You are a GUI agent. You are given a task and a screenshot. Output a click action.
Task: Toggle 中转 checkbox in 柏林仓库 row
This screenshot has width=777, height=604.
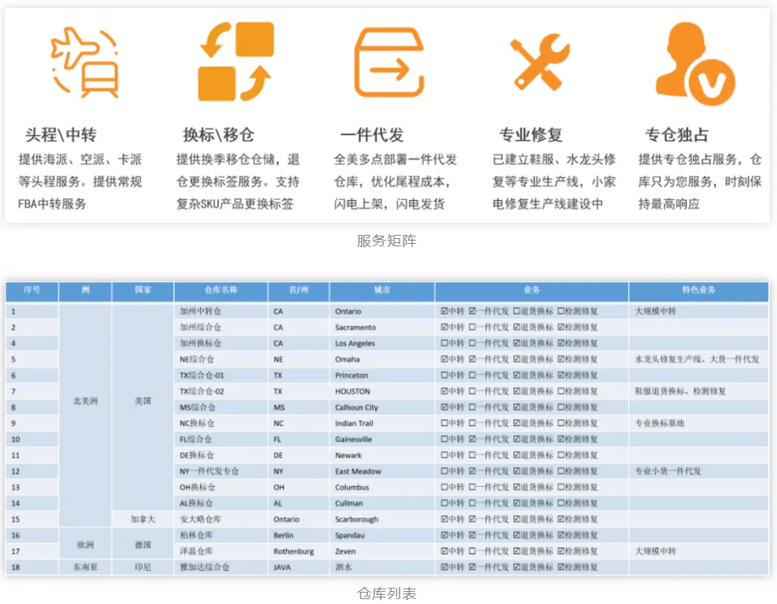click(x=444, y=536)
